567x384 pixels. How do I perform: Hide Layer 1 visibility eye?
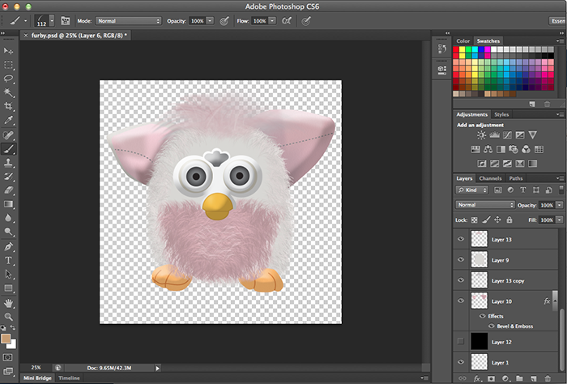pyautogui.click(x=461, y=362)
